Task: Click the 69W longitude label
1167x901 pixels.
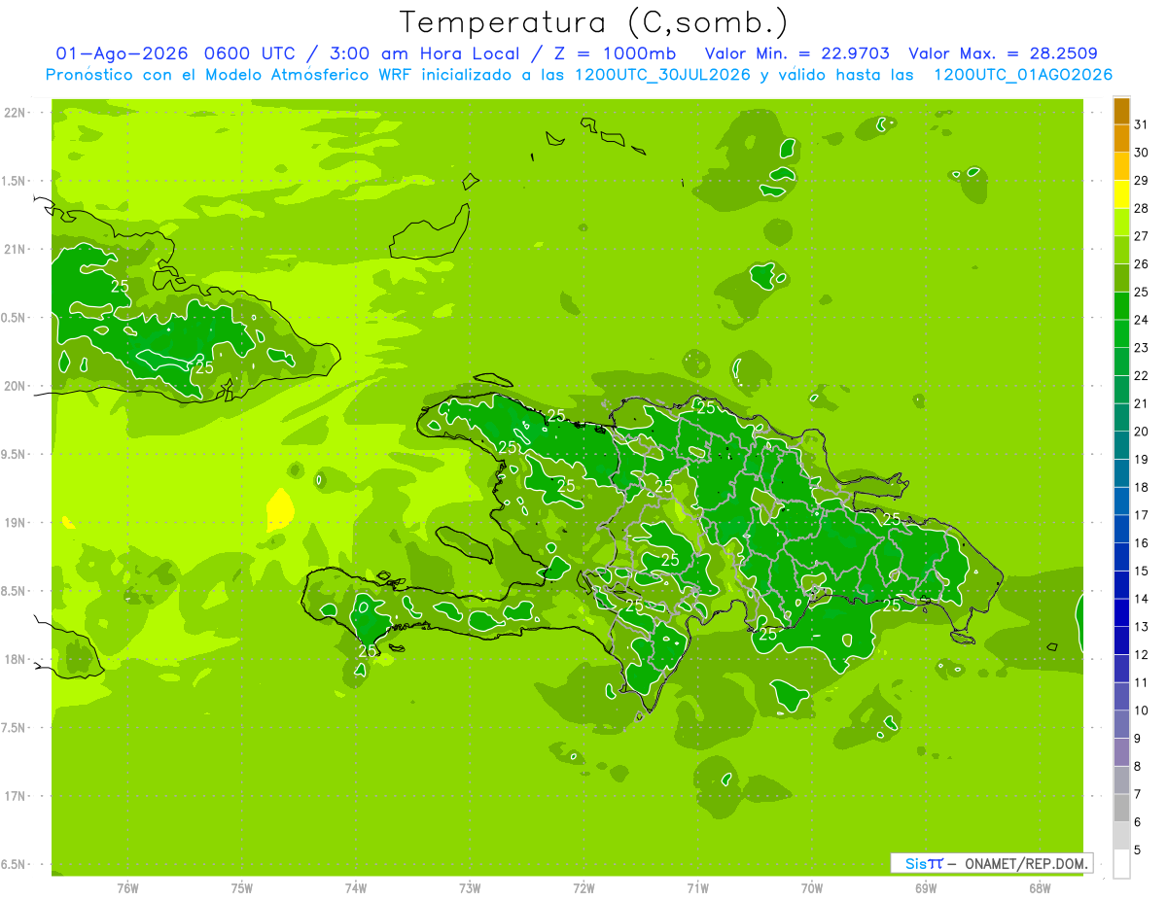Action: pos(926,887)
